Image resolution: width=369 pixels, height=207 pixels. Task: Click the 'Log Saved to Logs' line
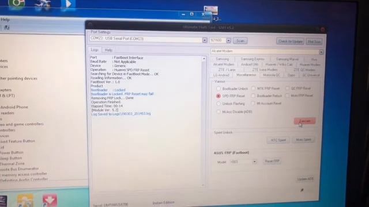tap(121, 114)
